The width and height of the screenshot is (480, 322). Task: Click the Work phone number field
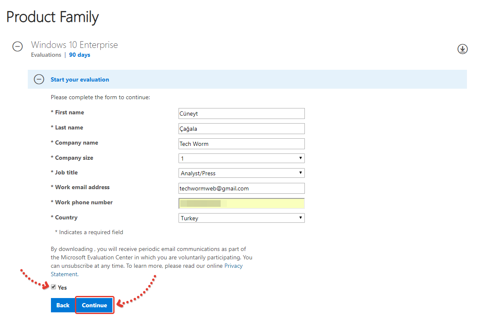tap(241, 203)
